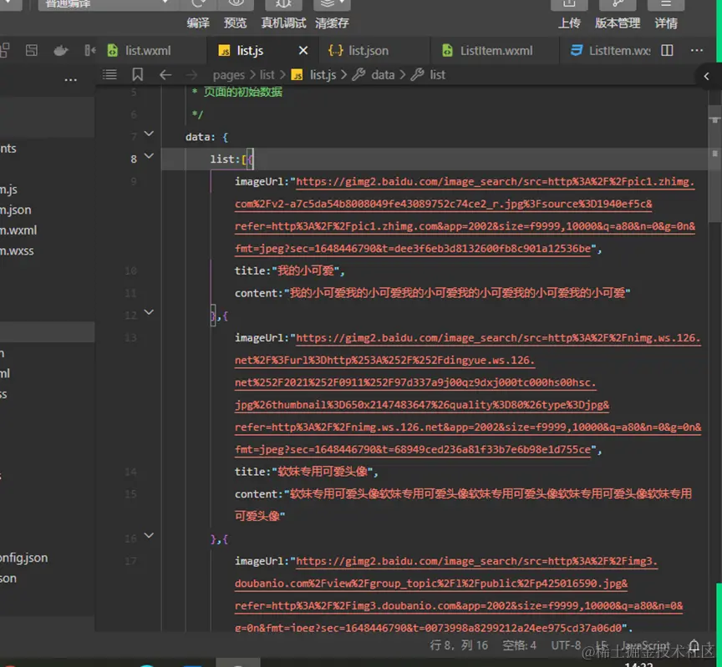Switch to the list.json tab
Screen dimensions: 722x667
coord(368,51)
